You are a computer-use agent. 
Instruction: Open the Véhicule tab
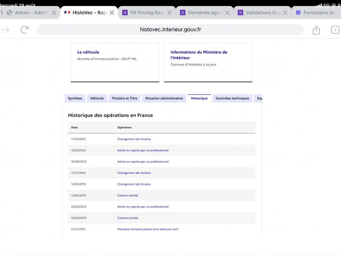tap(97, 98)
